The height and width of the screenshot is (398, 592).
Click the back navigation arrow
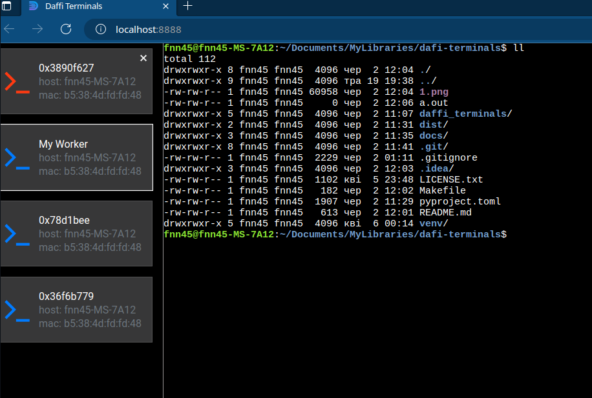[9, 29]
